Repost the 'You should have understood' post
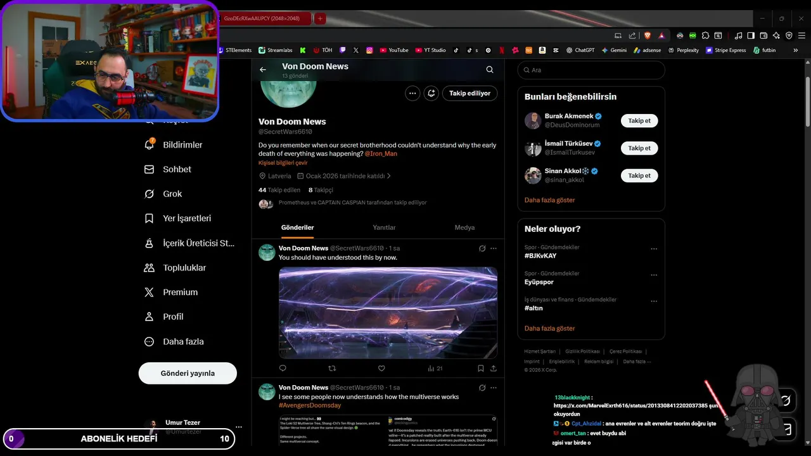The height and width of the screenshot is (456, 811). click(x=332, y=368)
